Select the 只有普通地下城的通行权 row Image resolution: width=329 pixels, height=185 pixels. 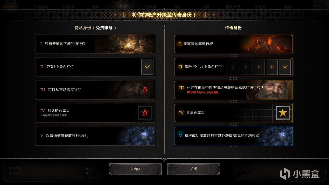pos(95,44)
